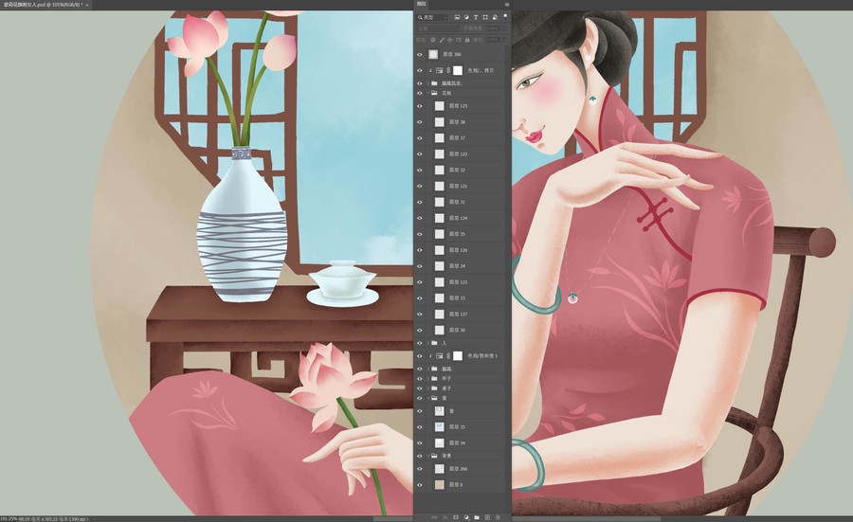Open the blend mode dropdown
This screenshot has height=522, width=853.
click(x=437, y=28)
